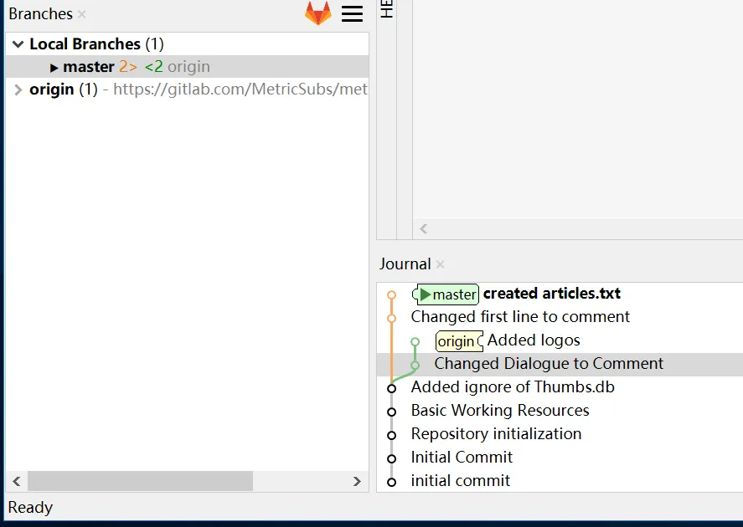Screen dimensions: 743x527
Task: Click the GitLab fox icon in Branches panel
Action: [318, 13]
